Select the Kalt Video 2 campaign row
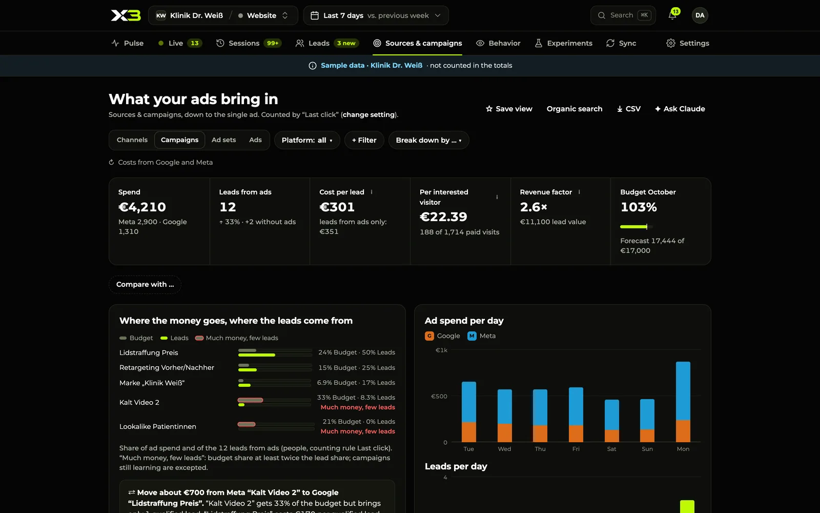Image resolution: width=820 pixels, height=513 pixels. pos(257,402)
